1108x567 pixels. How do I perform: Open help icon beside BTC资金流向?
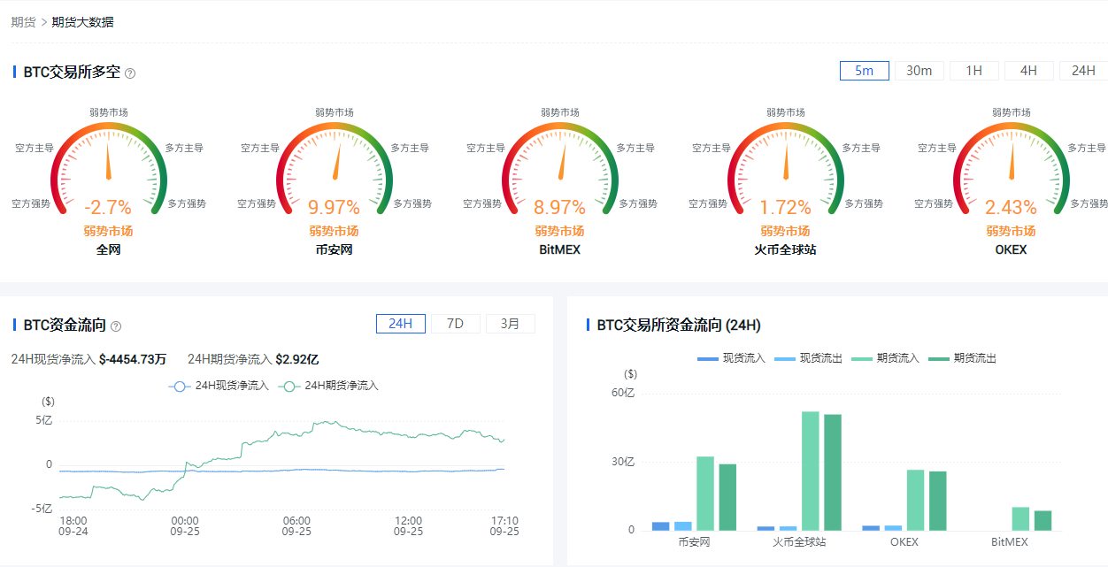click(x=116, y=326)
